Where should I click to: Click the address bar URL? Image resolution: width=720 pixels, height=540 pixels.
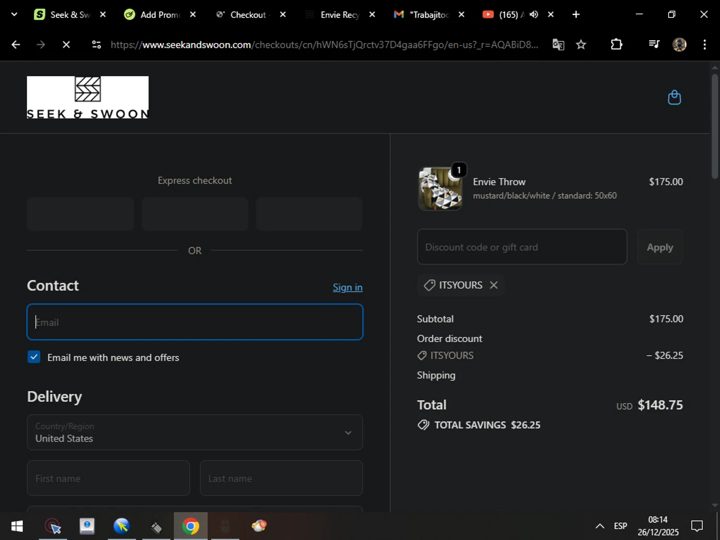point(324,45)
